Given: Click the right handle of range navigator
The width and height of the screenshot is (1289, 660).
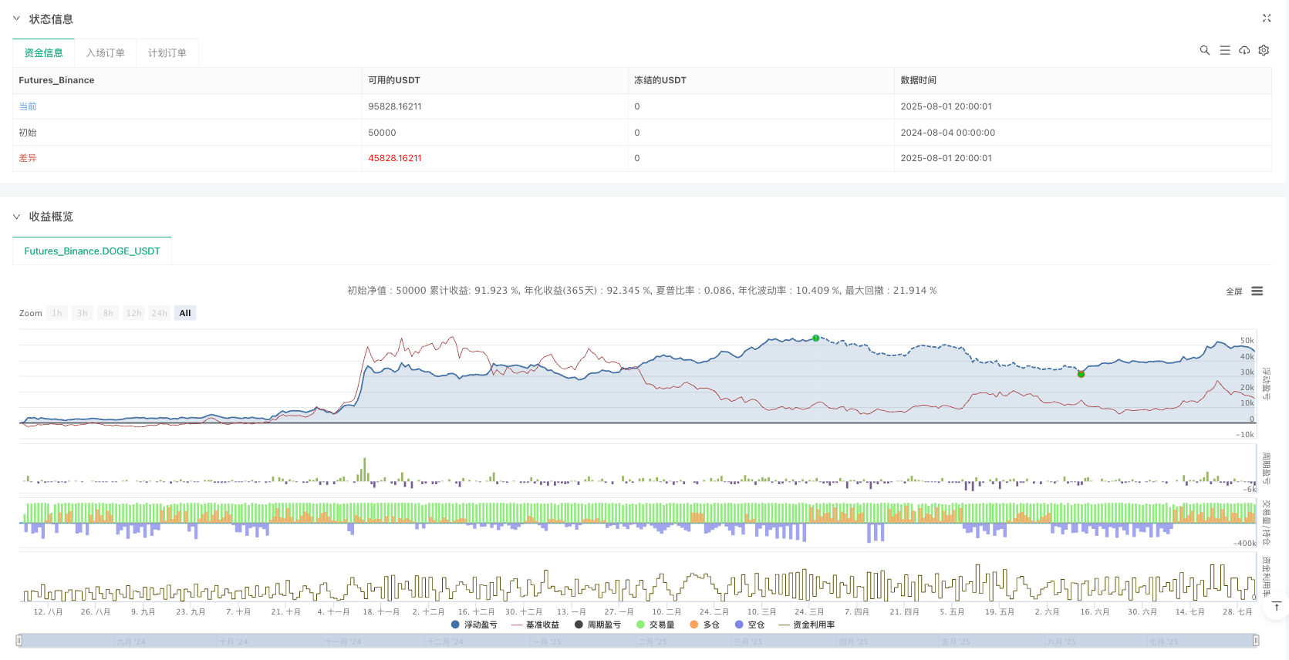Looking at the screenshot, I should click(1256, 641).
